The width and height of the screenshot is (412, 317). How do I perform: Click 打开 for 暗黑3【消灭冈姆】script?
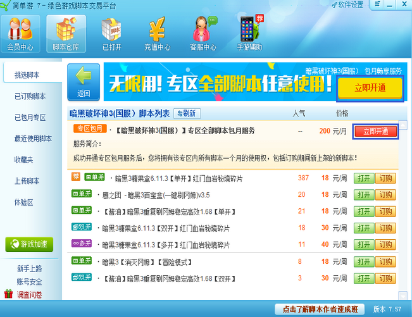pos(363,261)
